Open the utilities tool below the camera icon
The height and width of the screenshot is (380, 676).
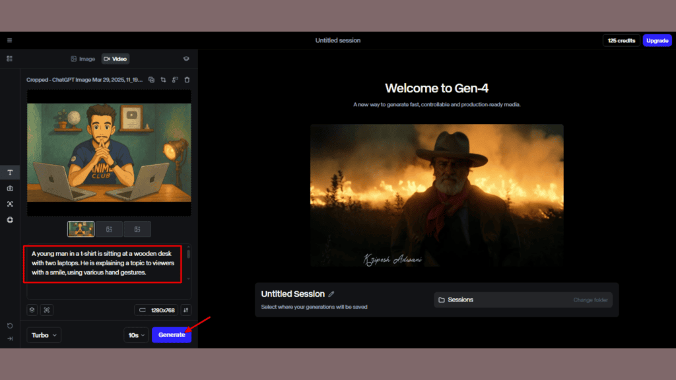tap(10, 204)
